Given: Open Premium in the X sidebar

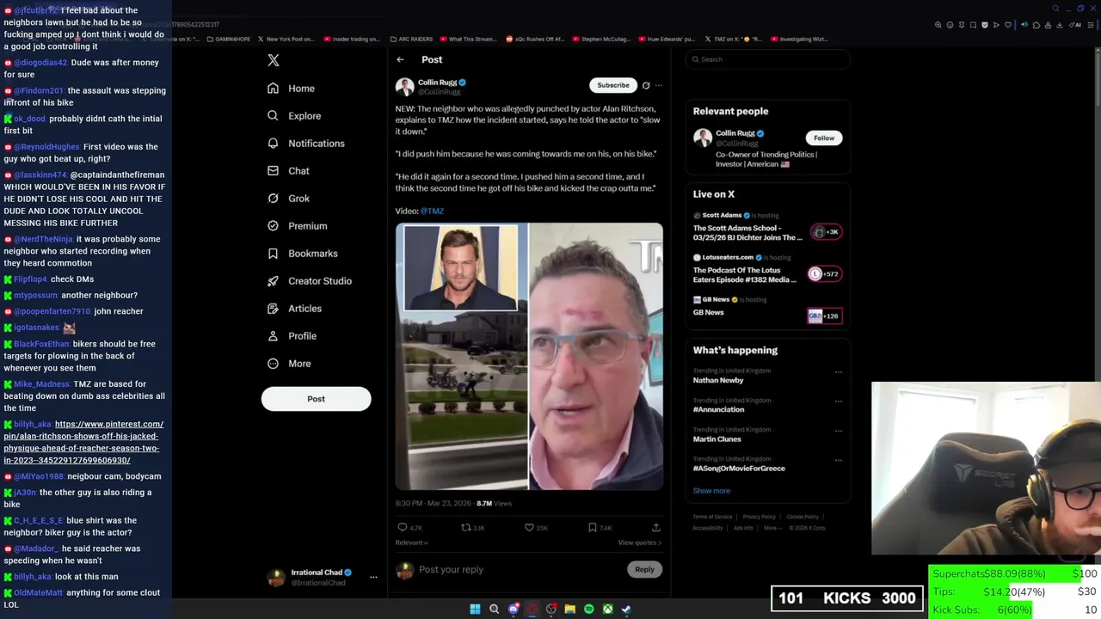Looking at the screenshot, I should (297, 226).
